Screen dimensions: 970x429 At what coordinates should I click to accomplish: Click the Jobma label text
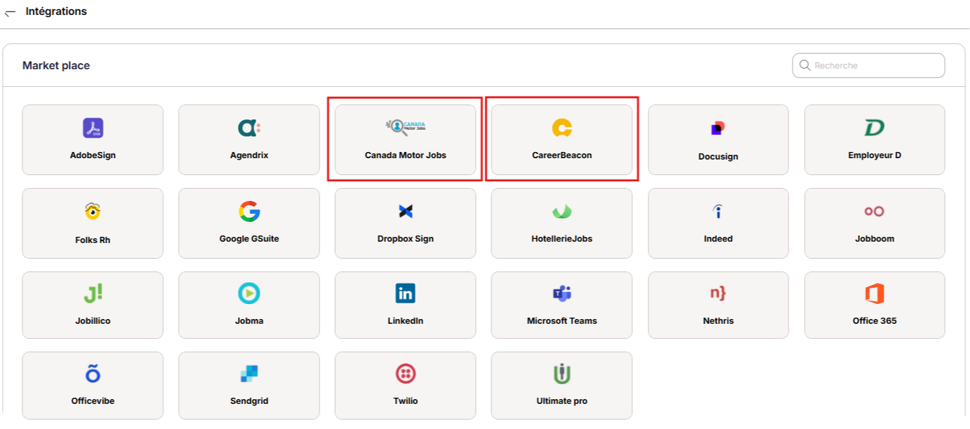pos(249,321)
